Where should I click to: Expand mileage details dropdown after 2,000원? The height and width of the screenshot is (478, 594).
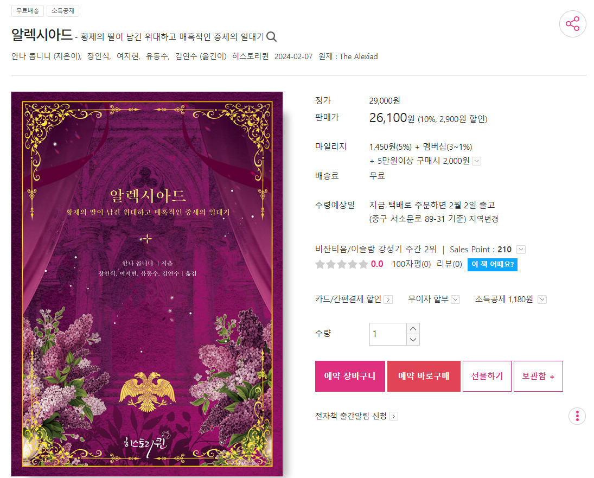point(477,161)
